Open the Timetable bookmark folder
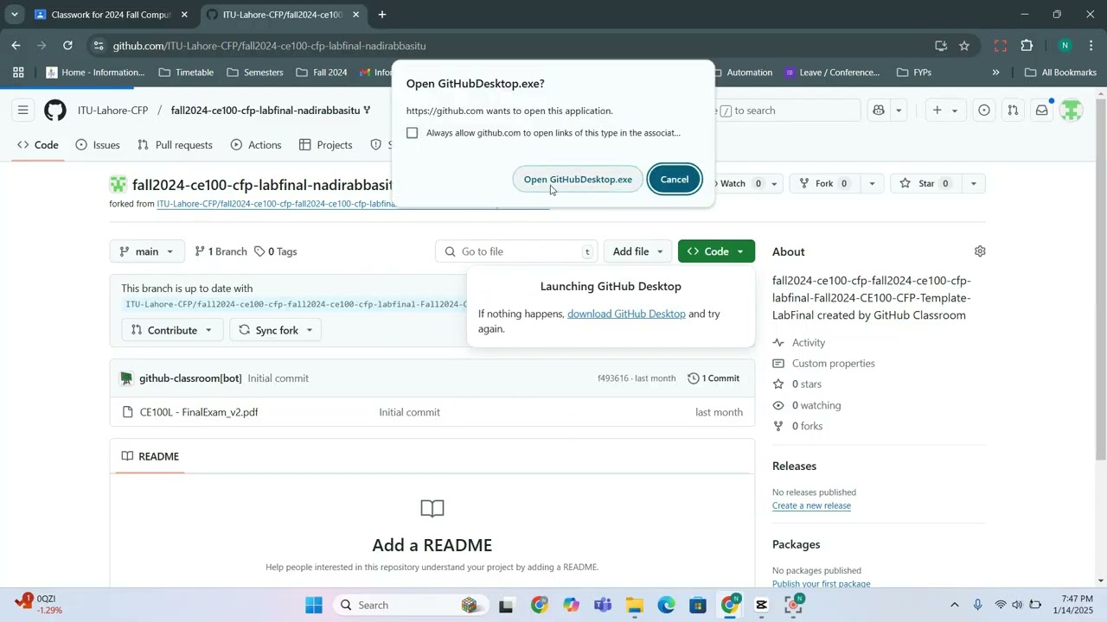Viewport: 1107px width, 622px height. coord(187,73)
